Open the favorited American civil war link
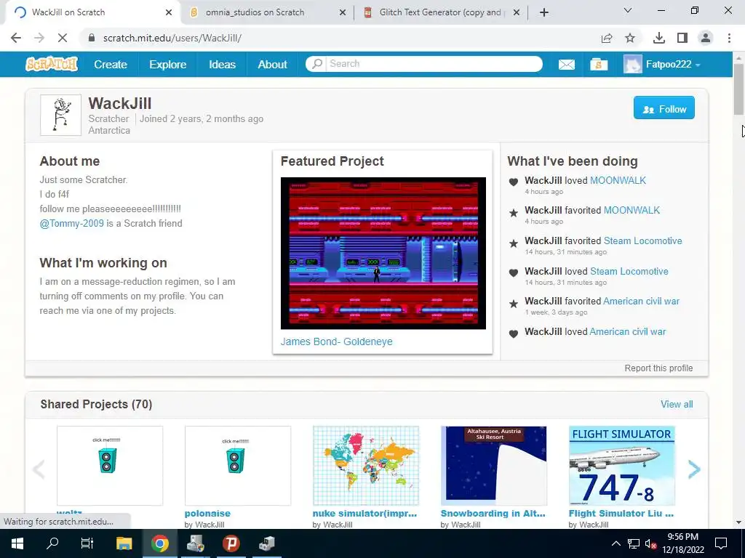 point(641,301)
